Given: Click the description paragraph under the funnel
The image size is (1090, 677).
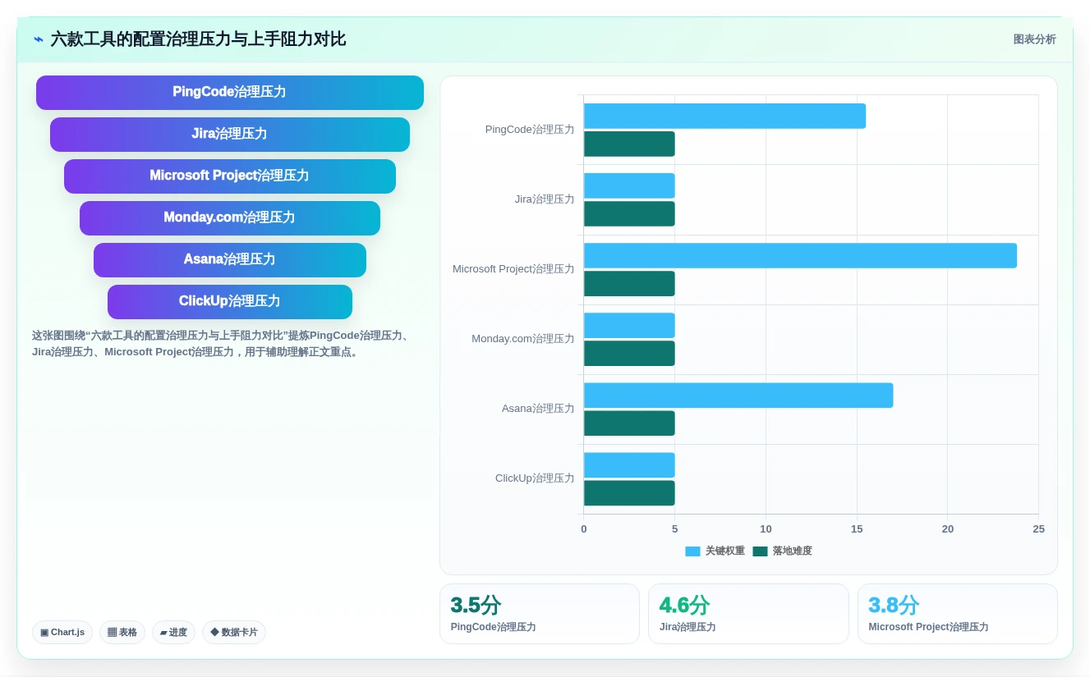Looking at the screenshot, I should 223,344.
